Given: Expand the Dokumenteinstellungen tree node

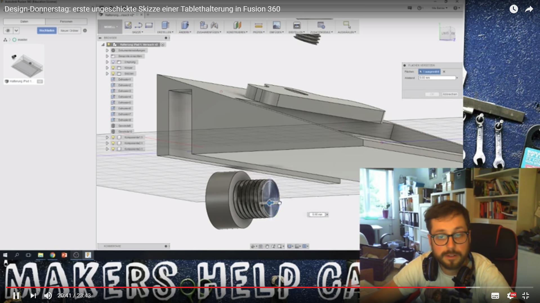Looking at the screenshot, I should point(107,50).
